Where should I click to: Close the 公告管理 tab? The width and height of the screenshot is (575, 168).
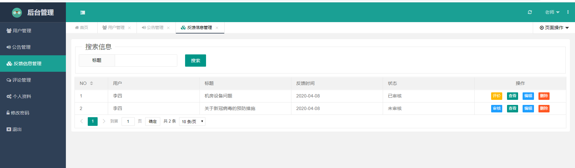[168, 28]
